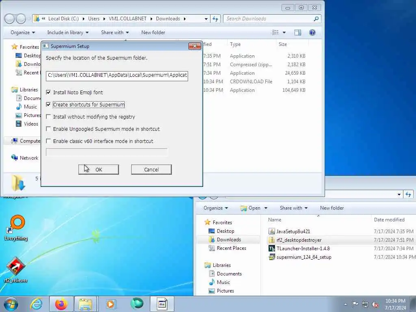
Task: Select Desktop in lower window Favorites
Action: 225,231
